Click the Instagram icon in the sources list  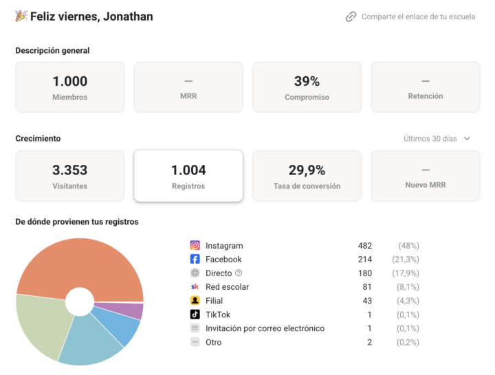click(195, 245)
